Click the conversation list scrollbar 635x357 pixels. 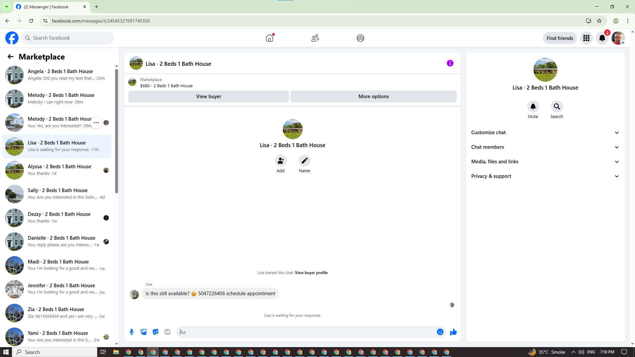point(116,131)
